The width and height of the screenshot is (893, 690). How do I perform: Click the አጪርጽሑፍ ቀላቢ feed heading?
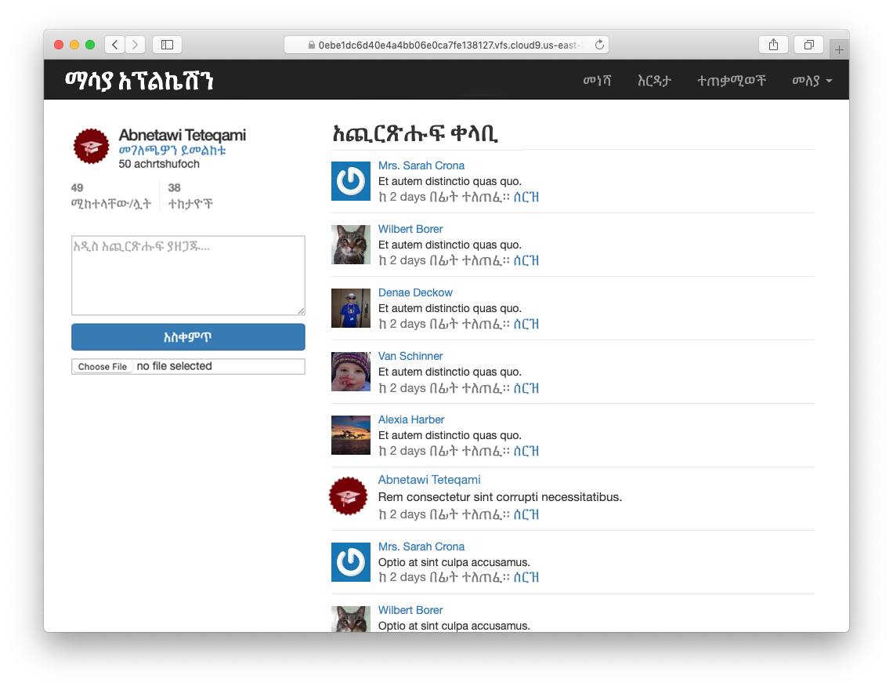point(415,134)
